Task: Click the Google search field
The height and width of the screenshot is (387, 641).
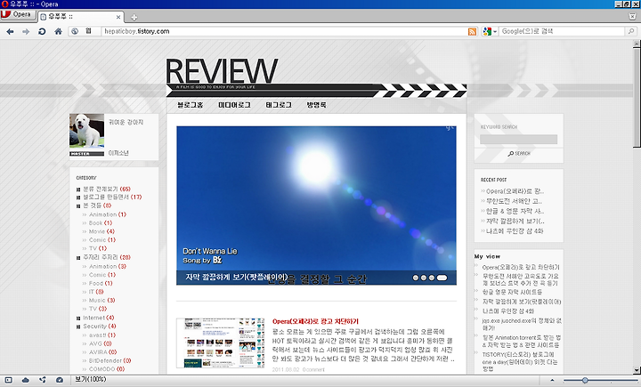Action: [x=562, y=31]
